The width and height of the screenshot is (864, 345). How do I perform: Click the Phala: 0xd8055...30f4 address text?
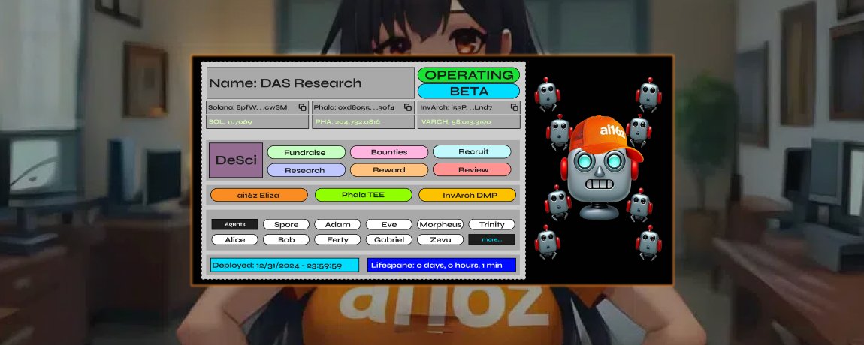click(355, 107)
